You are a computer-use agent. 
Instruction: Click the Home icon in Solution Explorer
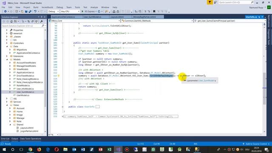click(11, 22)
